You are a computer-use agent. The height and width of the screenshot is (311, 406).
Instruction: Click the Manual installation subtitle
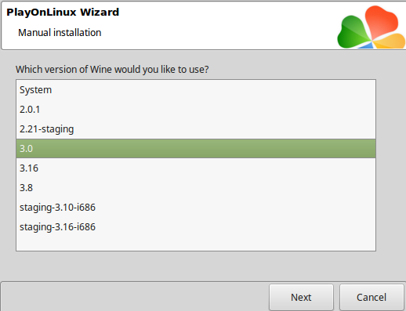point(60,33)
